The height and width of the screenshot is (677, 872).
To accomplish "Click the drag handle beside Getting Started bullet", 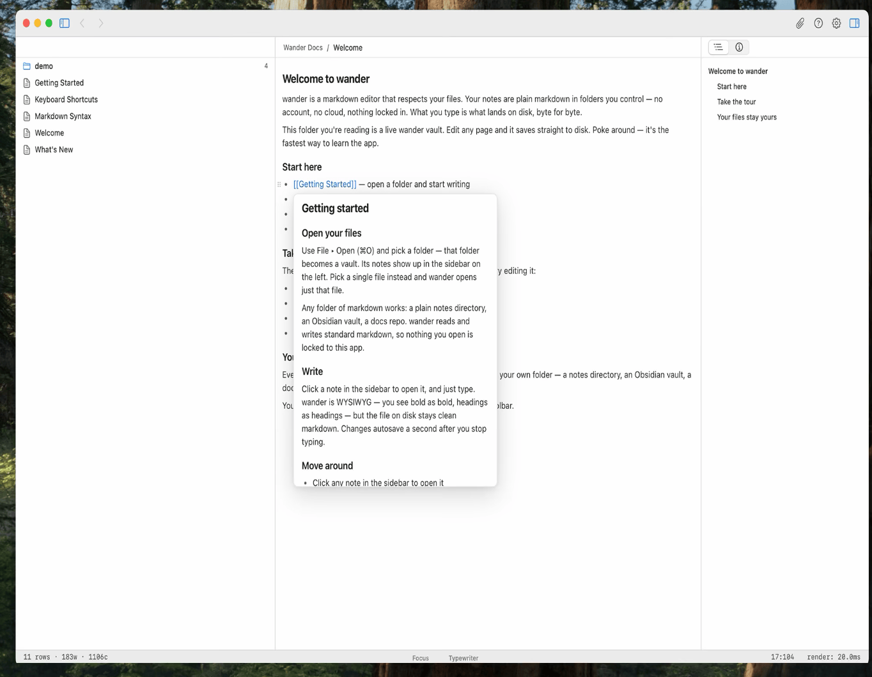I will [279, 185].
